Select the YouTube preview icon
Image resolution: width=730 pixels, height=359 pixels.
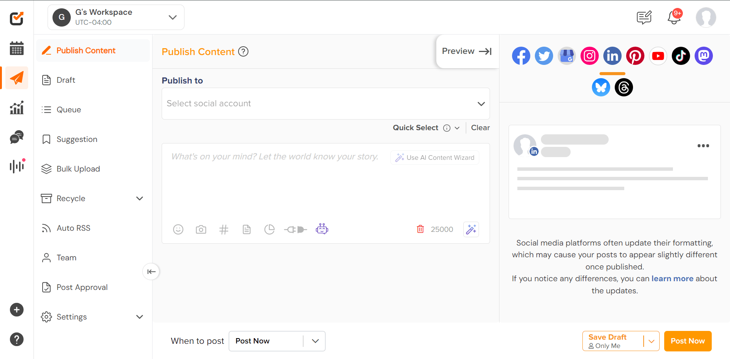coord(658,56)
